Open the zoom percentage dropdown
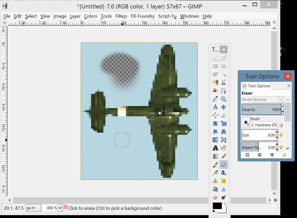Image resolution: width=297 pixels, height=218 pixels. pos(60,208)
